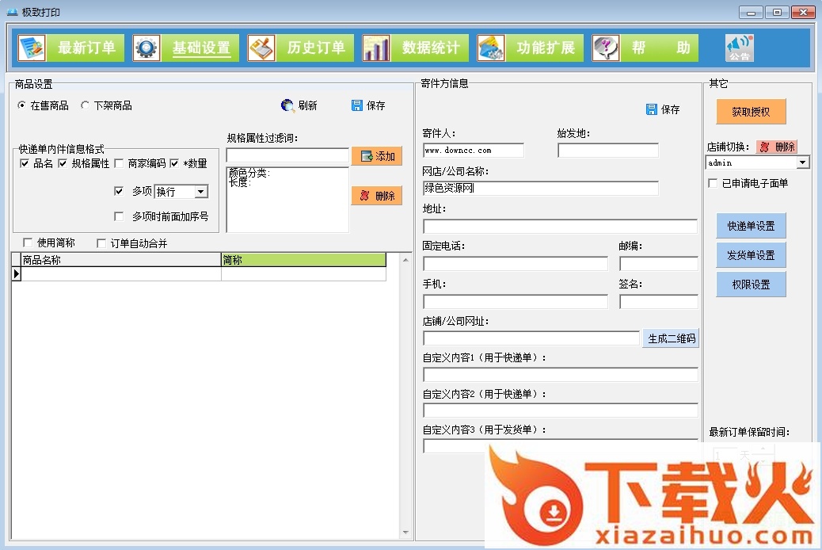
Task: Click the 生成二维码 button
Action: tap(671, 338)
